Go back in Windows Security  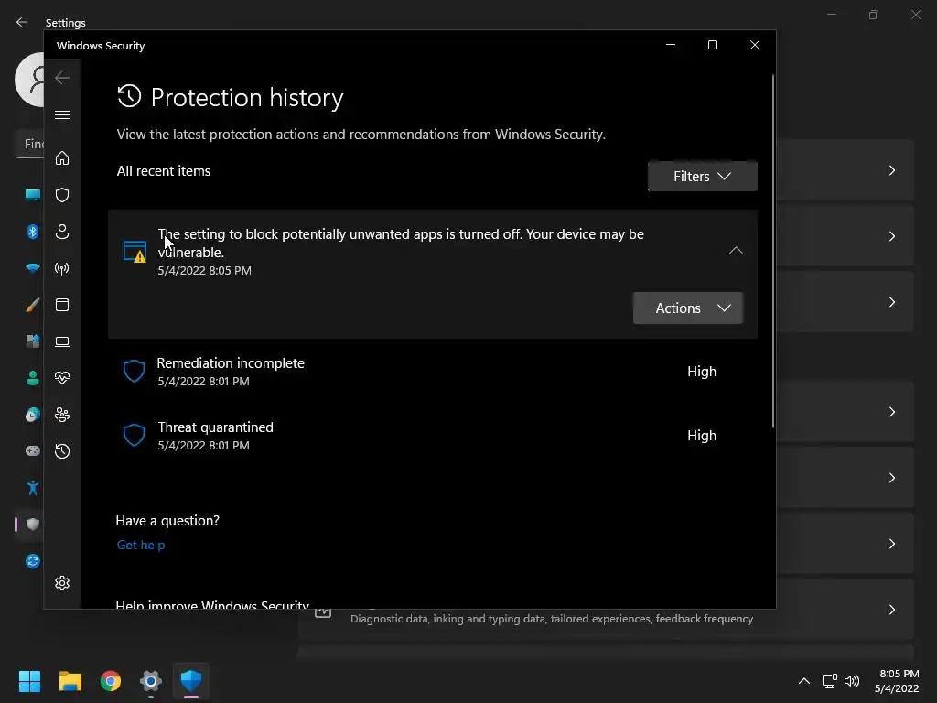[x=62, y=78]
